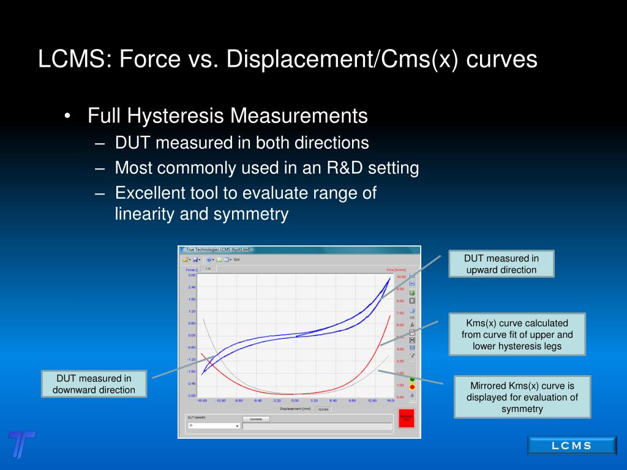The height and width of the screenshot is (470, 627).
Task: Click the 'Displacement [mm]' axis label
Action: tap(296, 408)
